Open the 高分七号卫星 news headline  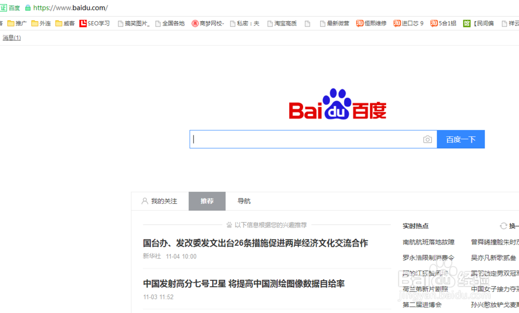click(x=244, y=283)
